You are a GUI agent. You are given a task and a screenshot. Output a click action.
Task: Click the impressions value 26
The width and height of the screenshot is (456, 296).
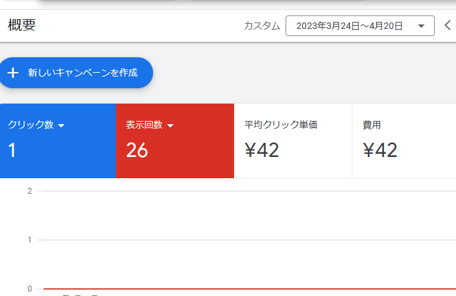click(137, 151)
